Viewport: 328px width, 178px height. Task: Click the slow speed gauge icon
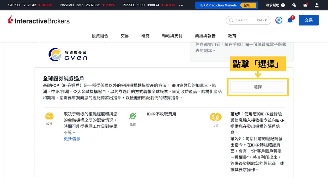click(49, 116)
